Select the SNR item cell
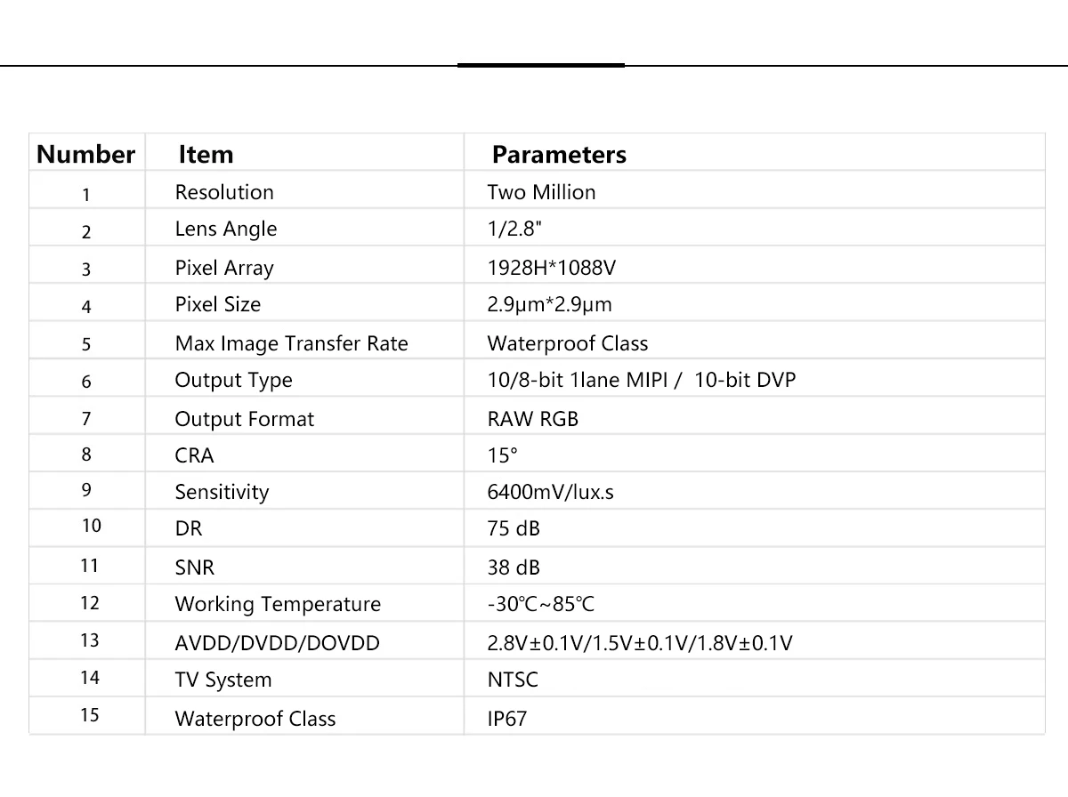The image size is (1068, 797). pyautogui.click(x=195, y=568)
